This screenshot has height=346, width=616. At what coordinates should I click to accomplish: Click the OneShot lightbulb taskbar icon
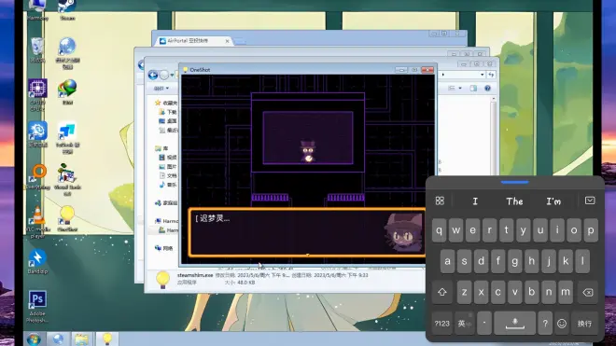click(x=107, y=339)
